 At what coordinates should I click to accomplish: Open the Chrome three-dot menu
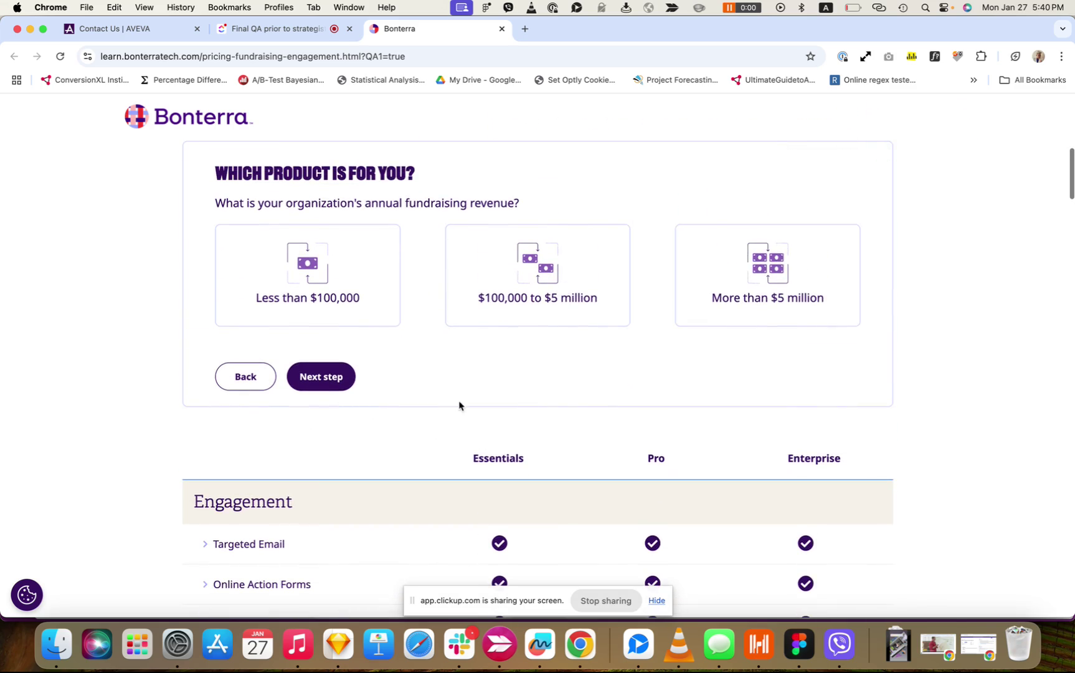click(1062, 56)
